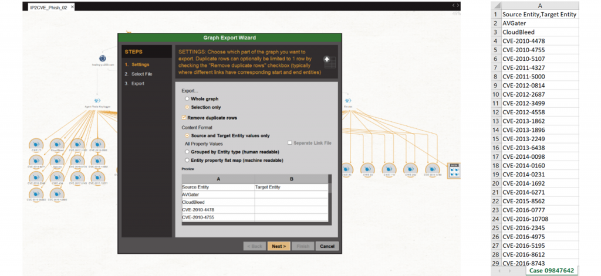The image size is (601, 276).
Task: Select the CloudBleed entity node in graph
Action: click(x=57, y=144)
